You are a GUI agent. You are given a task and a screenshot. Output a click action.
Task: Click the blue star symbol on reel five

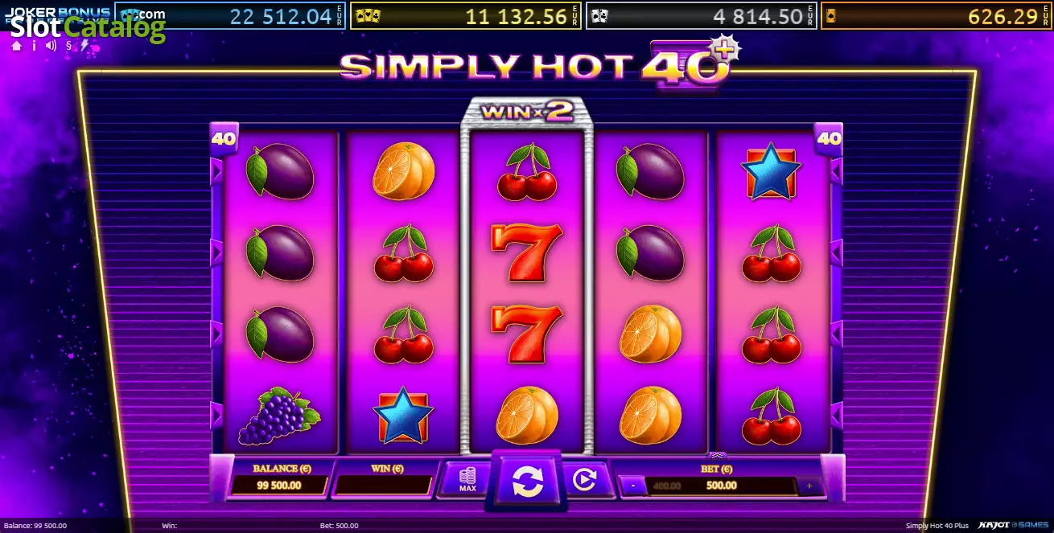[x=771, y=172]
